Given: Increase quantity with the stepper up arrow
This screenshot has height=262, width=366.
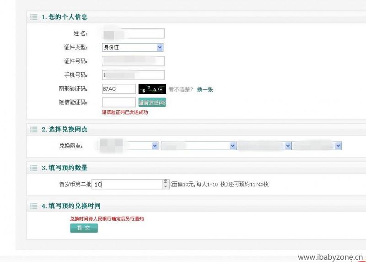Looking at the screenshot, I should [x=165, y=182].
